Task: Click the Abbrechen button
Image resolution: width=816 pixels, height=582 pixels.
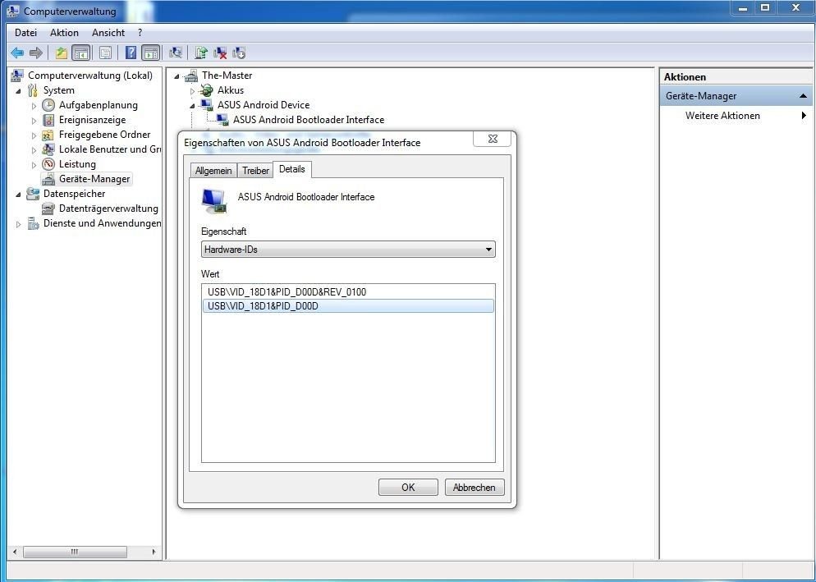Action: click(474, 488)
